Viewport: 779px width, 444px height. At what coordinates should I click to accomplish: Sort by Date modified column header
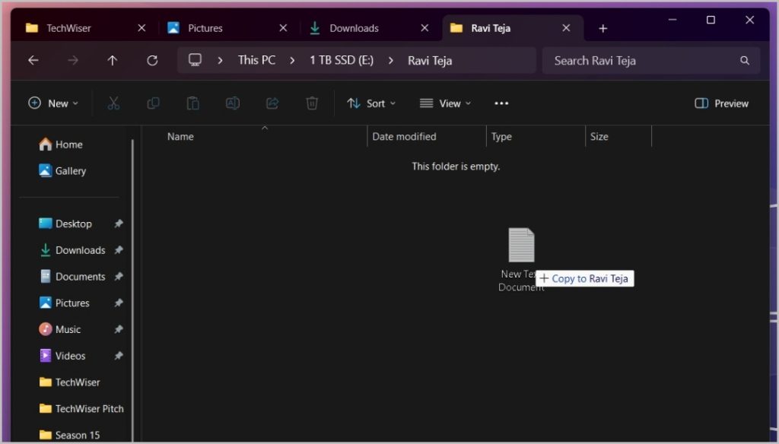tap(404, 137)
